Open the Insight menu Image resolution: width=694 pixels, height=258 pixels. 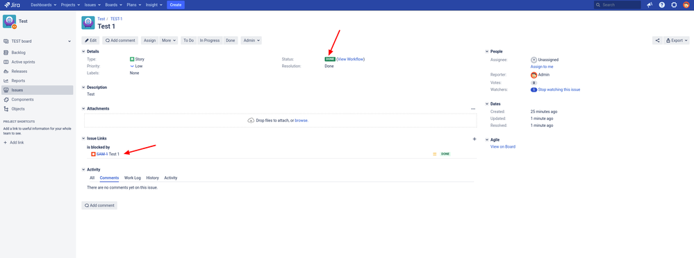(x=154, y=5)
